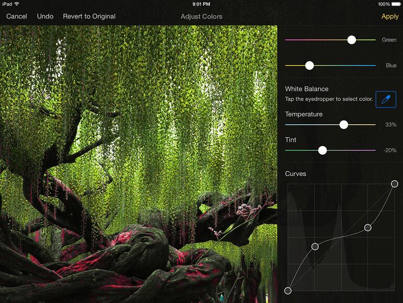Tap the White Balance heading

point(307,89)
